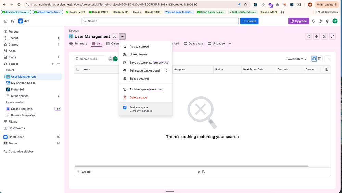
Task: Open the notifications bell
Action: [313, 21]
